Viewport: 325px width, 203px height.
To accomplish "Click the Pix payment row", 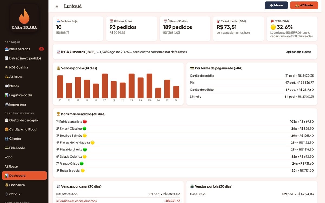I will point(252,83).
